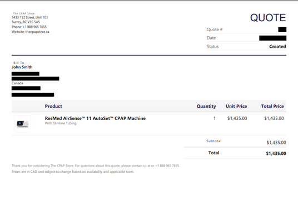Select the Created status value
The image size is (298, 211).
pyautogui.click(x=277, y=47)
